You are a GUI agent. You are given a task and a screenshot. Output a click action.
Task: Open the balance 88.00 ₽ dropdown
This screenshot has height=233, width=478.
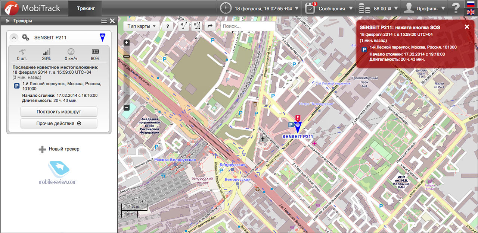pos(378,8)
